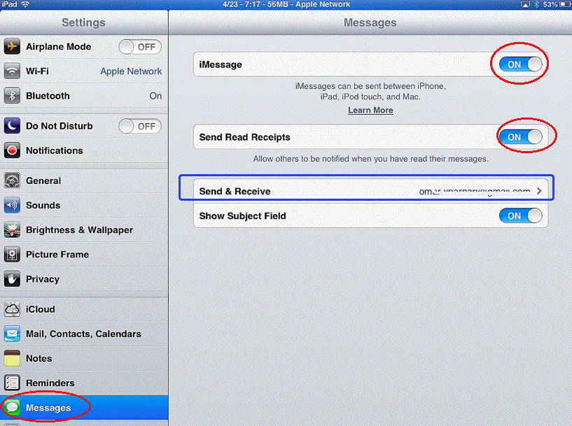Open Privacy settings via the hand icon
572x426 pixels.
[x=13, y=278]
